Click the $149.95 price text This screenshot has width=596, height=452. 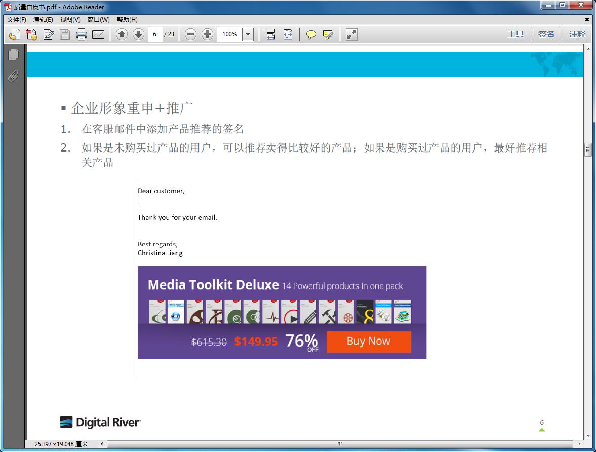(x=256, y=342)
